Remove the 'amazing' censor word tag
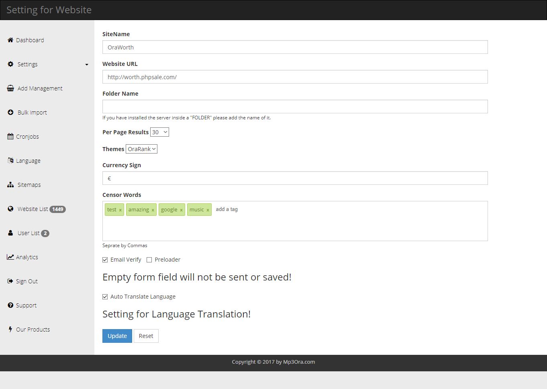Image resolution: width=547 pixels, height=389 pixels. pyautogui.click(x=153, y=210)
